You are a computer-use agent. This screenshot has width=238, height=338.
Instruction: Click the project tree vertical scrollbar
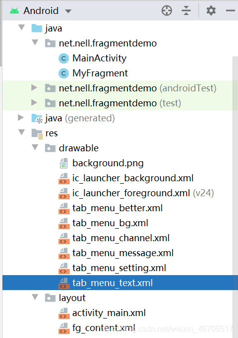pos(235,197)
